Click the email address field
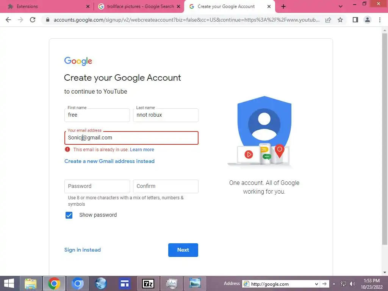This screenshot has width=388, height=291. click(131, 138)
